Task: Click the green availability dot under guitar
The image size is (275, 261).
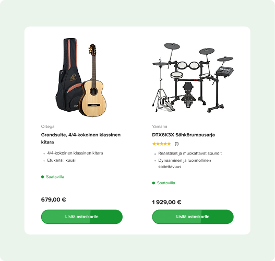Action: click(42, 177)
